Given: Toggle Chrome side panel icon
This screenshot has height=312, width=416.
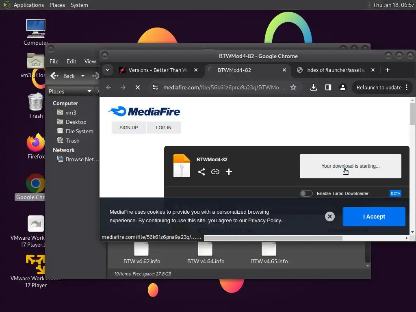Looking at the screenshot, I should 328,87.
